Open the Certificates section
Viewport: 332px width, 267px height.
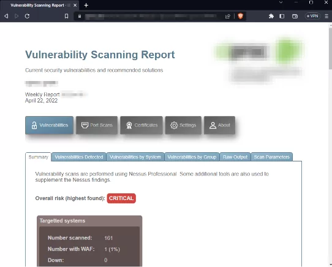pyautogui.click(x=141, y=125)
